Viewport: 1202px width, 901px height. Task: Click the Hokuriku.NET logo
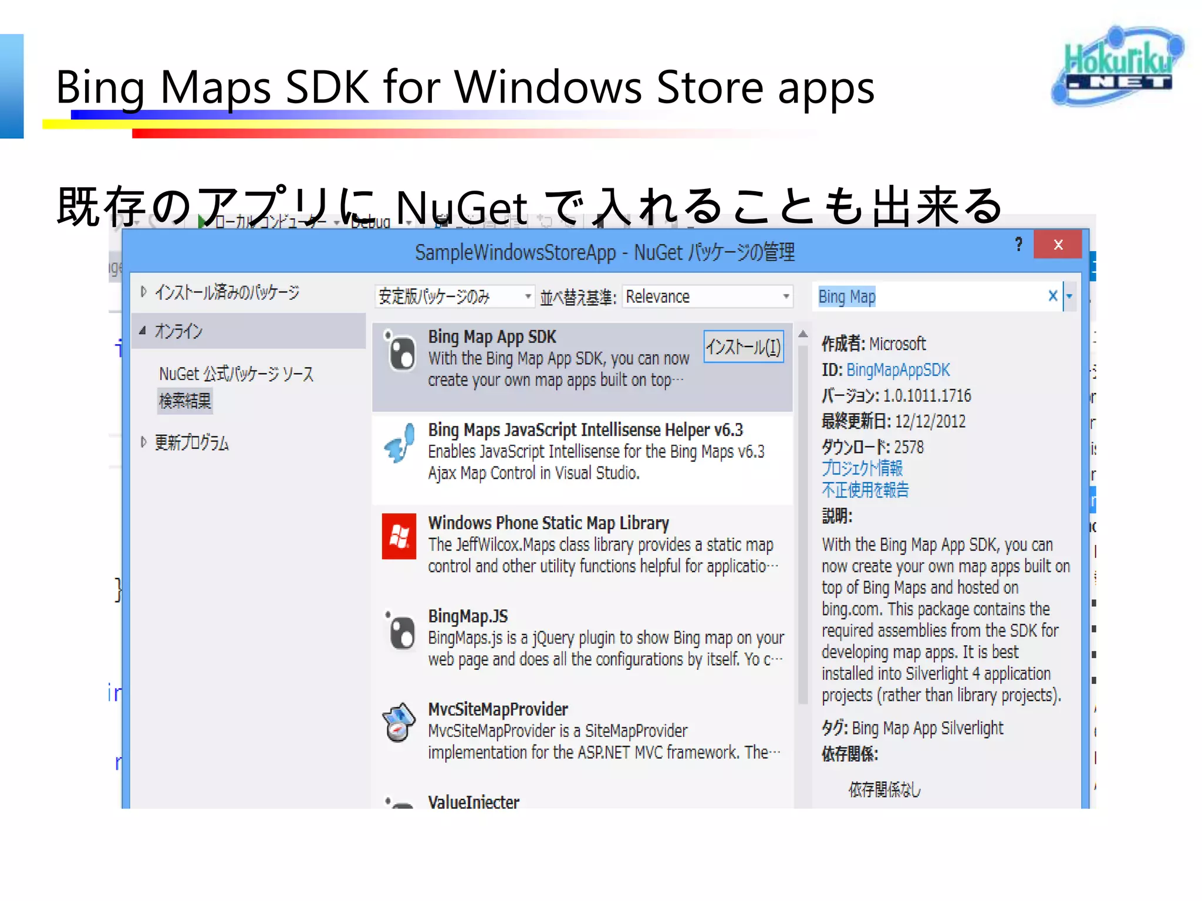click(x=1117, y=66)
